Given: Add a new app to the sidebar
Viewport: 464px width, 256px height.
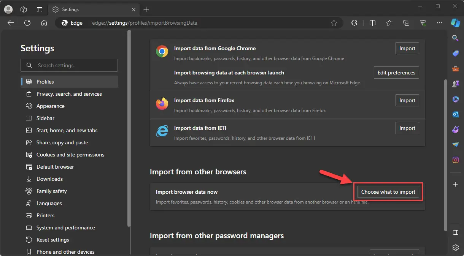Looking at the screenshot, I should pyautogui.click(x=455, y=184).
